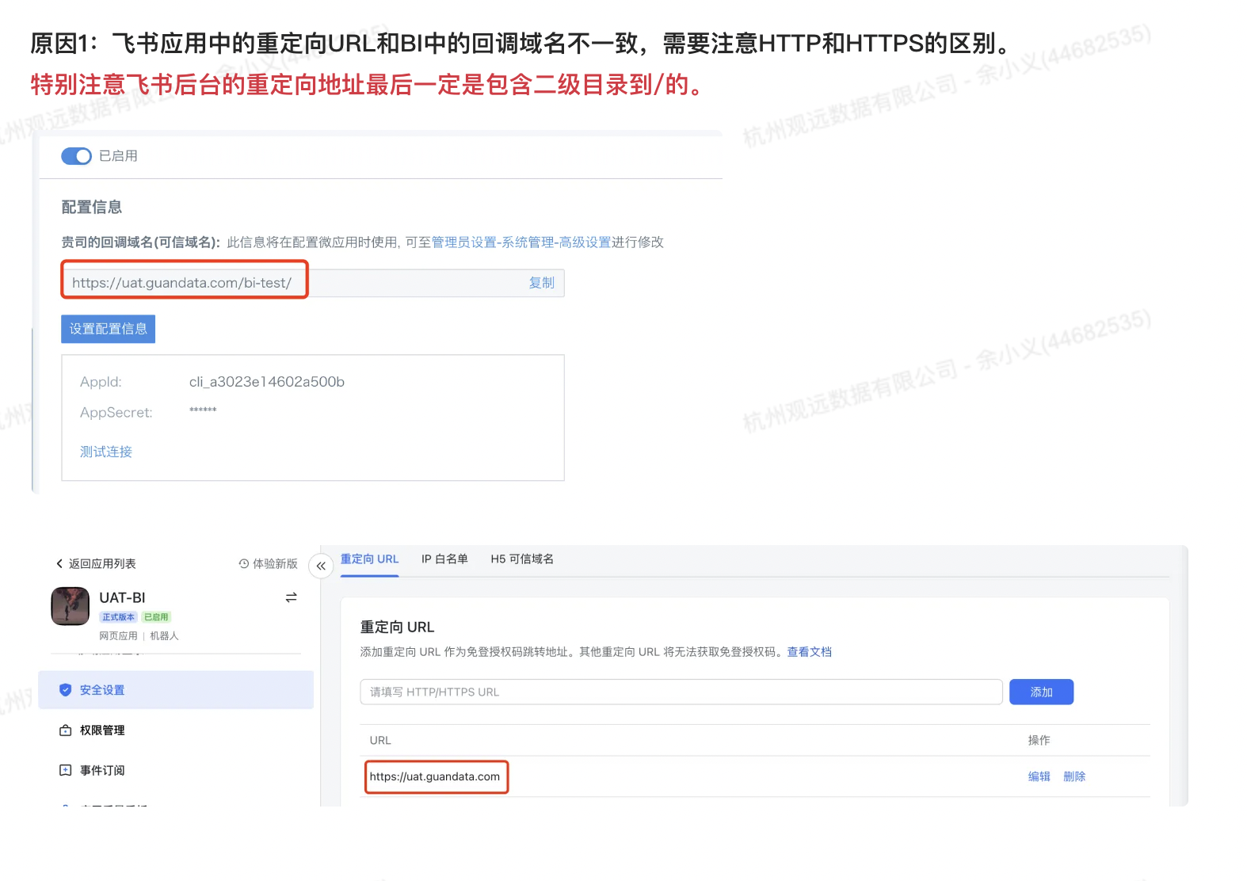
Task: Click the icon beside 事件订阅
Action: [66, 770]
